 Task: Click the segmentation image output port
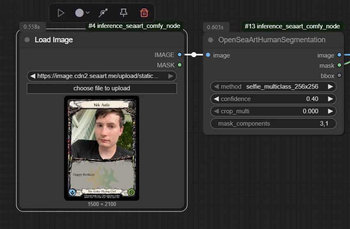[x=339, y=55]
